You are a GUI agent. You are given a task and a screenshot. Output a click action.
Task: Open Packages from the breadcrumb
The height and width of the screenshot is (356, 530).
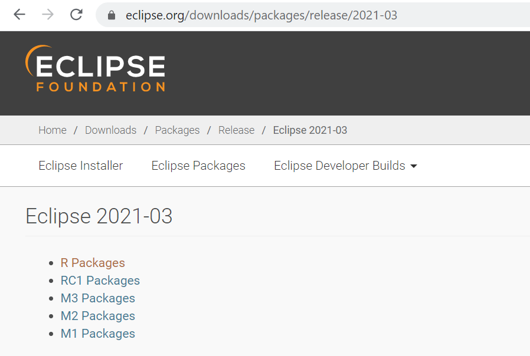(177, 130)
